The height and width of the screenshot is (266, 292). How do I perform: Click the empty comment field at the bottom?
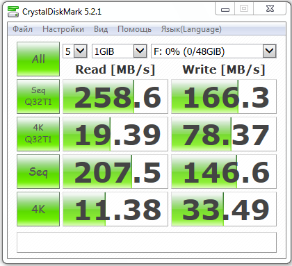point(147,242)
